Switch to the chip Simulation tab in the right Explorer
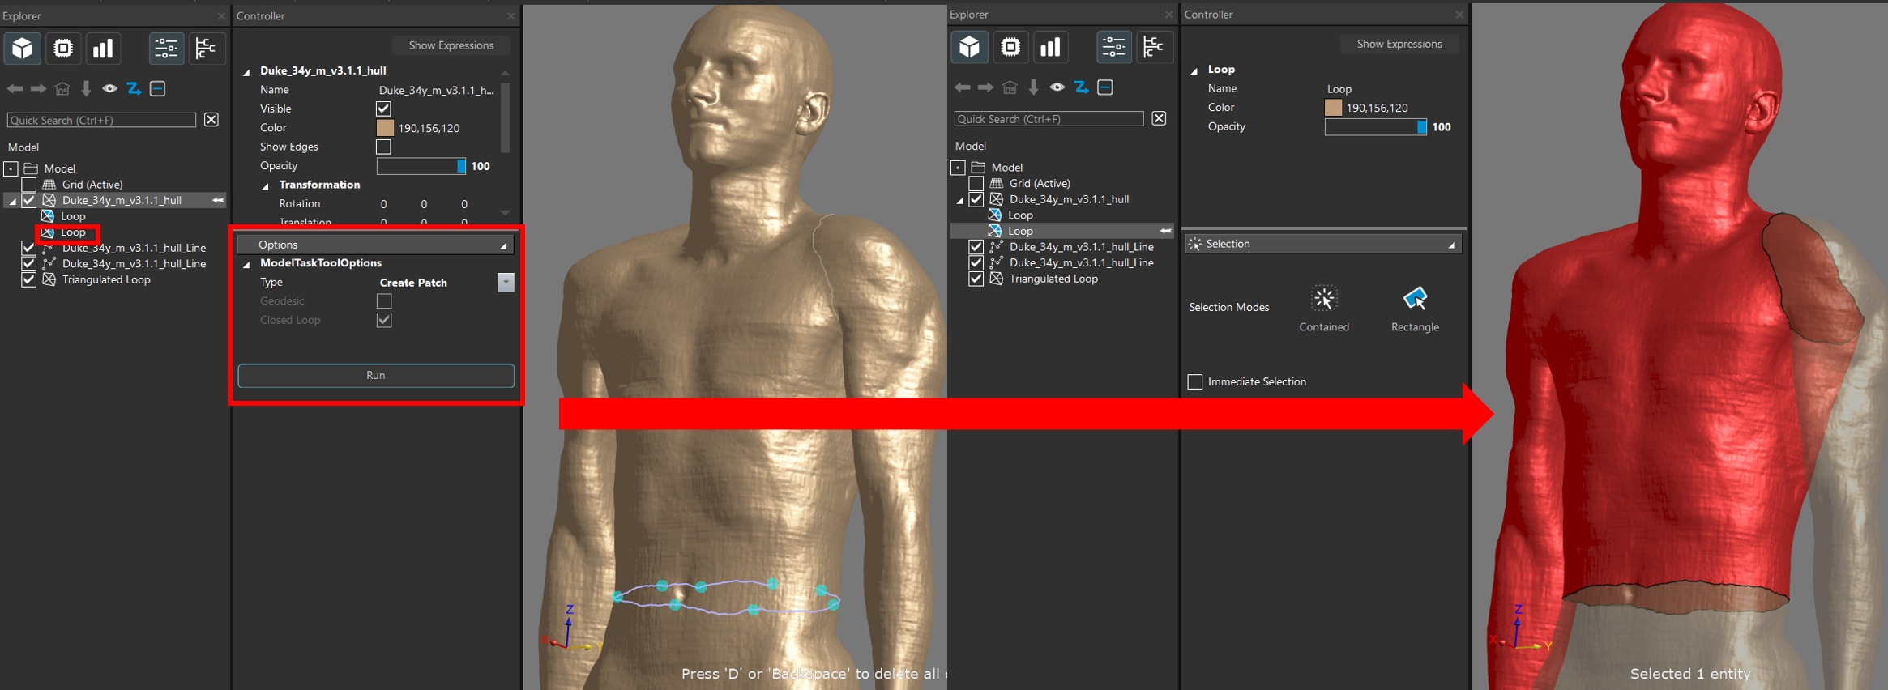This screenshot has height=690, width=1888. click(1010, 47)
